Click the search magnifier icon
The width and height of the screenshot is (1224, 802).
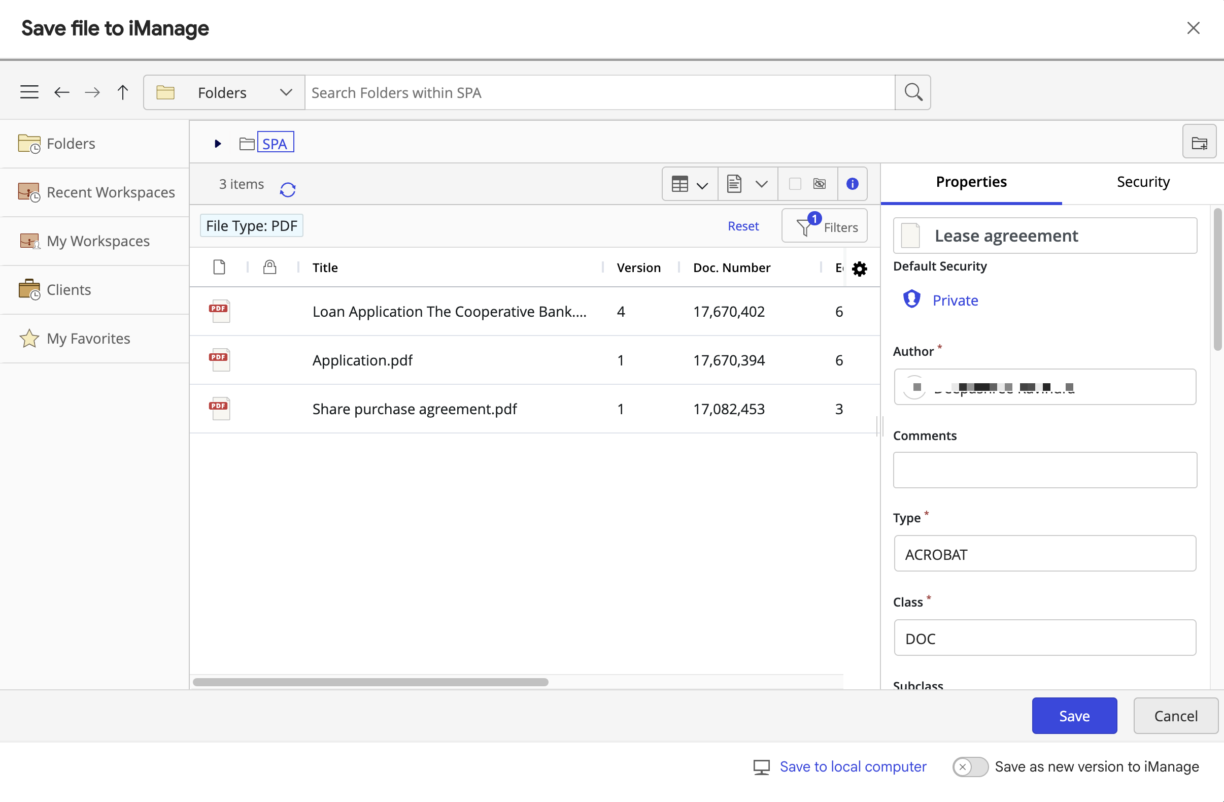tap(912, 92)
